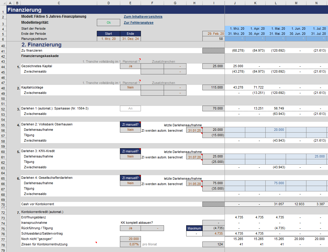Select the Ok model integrity cell
328x252 pixels.
tap(109, 22)
